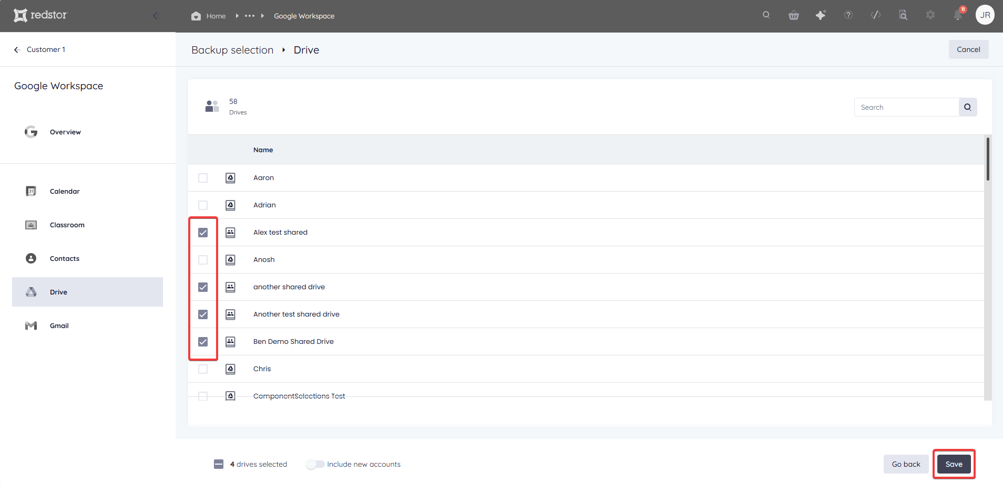Click Alex test shared drive icon

click(x=230, y=233)
